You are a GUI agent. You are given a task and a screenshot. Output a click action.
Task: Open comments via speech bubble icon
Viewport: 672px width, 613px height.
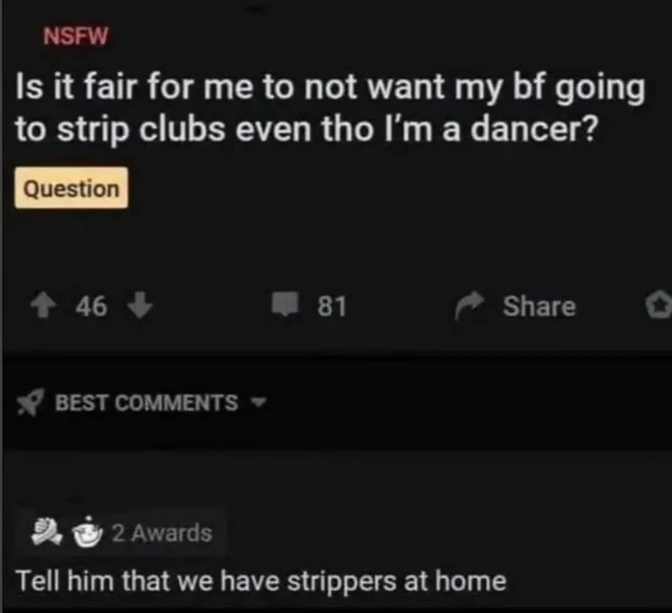pyautogui.click(x=285, y=304)
